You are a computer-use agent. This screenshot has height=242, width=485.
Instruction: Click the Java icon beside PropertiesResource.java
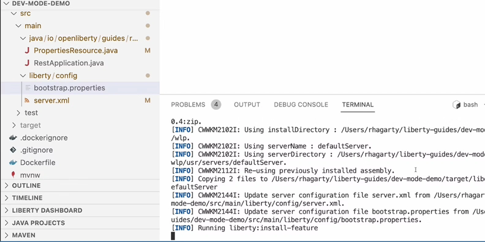click(x=27, y=50)
